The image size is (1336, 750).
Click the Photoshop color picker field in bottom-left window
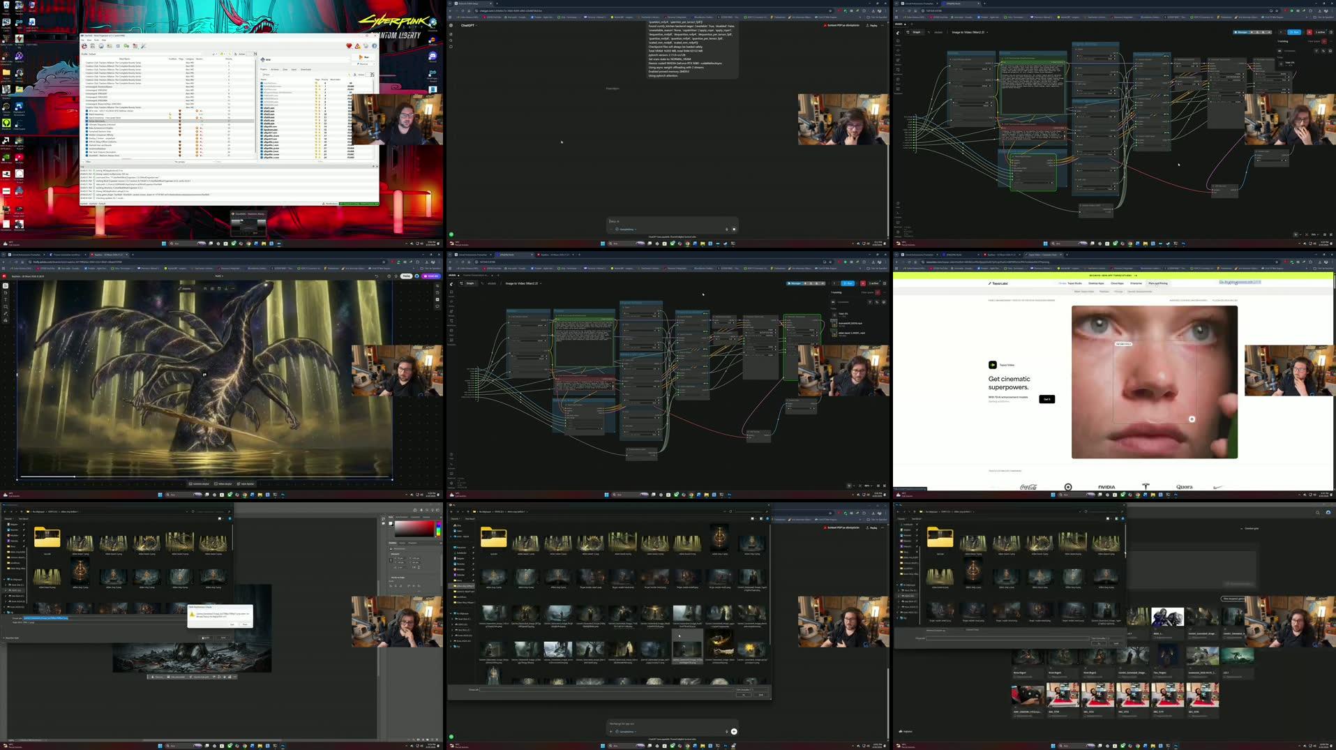414,527
